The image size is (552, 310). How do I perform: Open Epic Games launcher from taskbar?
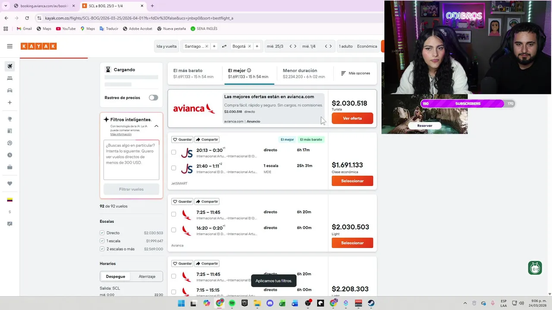tap(245, 303)
